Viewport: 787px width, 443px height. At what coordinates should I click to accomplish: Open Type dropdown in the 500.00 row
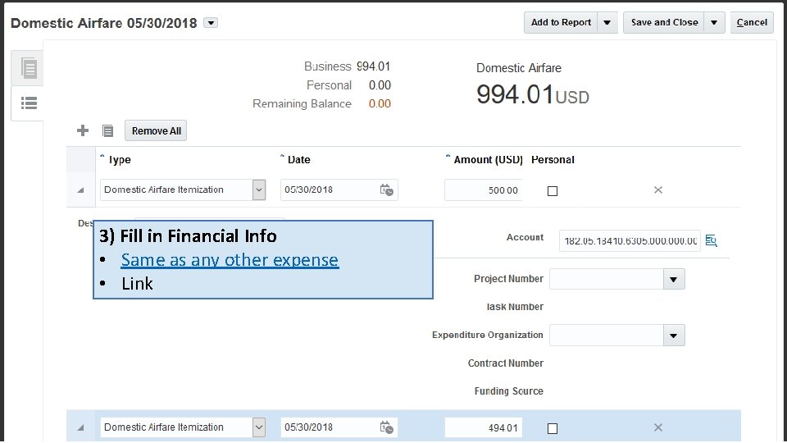pyautogui.click(x=259, y=190)
